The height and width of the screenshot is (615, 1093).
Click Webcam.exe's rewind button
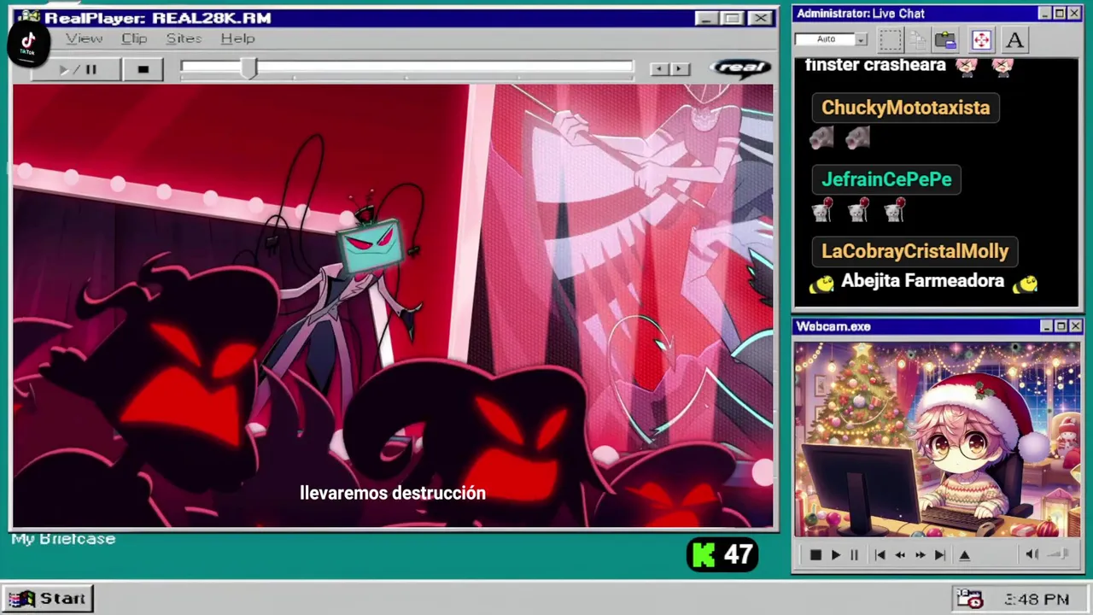[899, 555]
